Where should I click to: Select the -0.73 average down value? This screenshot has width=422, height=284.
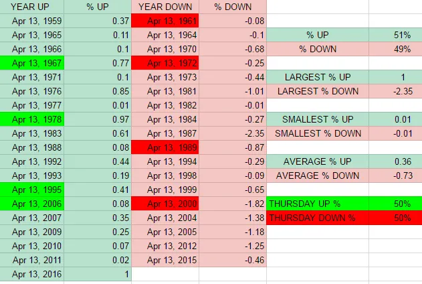[395, 175]
